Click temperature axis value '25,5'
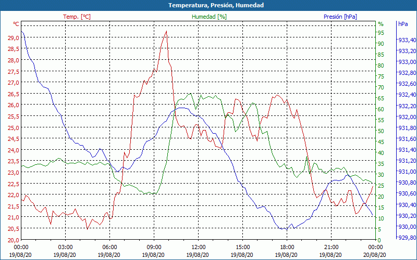The width and height of the screenshot is (417, 260). pos(14,116)
